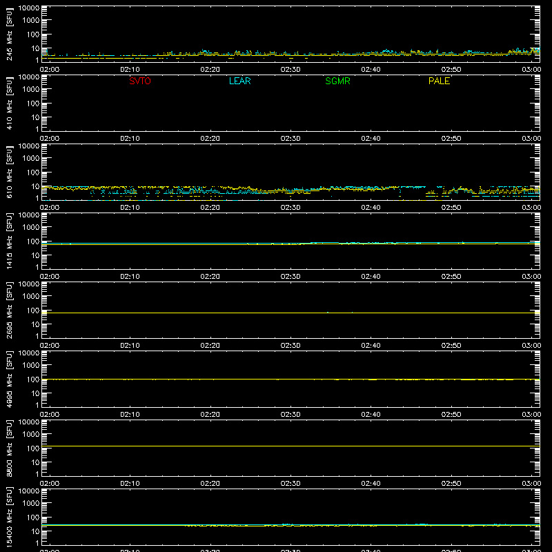Screen dimensions: 552x552
Task: Click the 02:00 time label under the 8800 MHz plot
Action: click(50, 484)
